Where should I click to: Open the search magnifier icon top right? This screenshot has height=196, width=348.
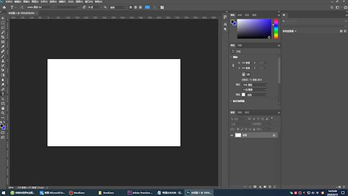(x=332, y=7)
